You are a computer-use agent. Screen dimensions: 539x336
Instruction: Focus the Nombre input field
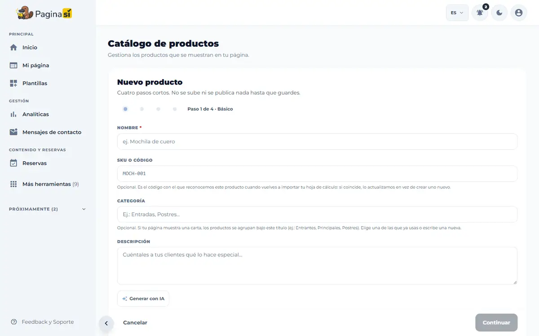317,142
